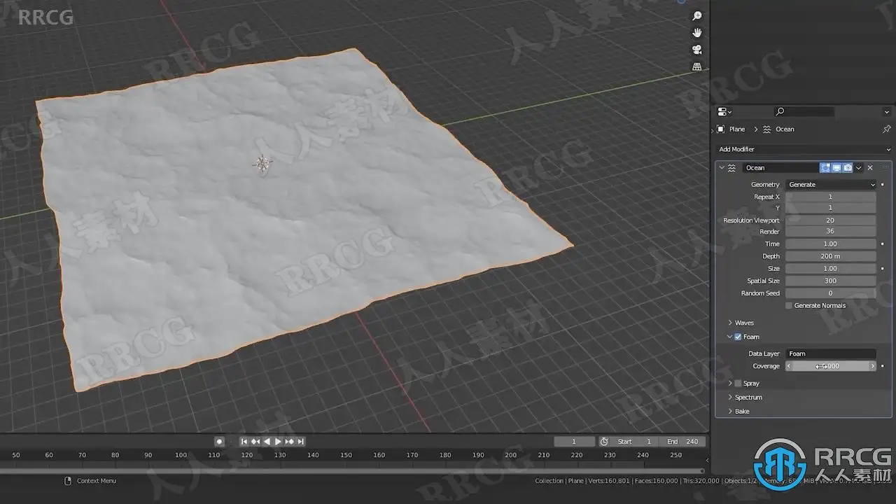The width and height of the screenshot is (896, 504).
Task: Open the Add Modifier dropdown
Action: 804,149
